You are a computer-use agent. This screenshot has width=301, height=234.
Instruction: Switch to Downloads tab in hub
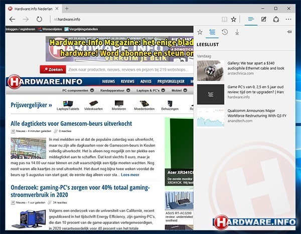coord(237,32)
